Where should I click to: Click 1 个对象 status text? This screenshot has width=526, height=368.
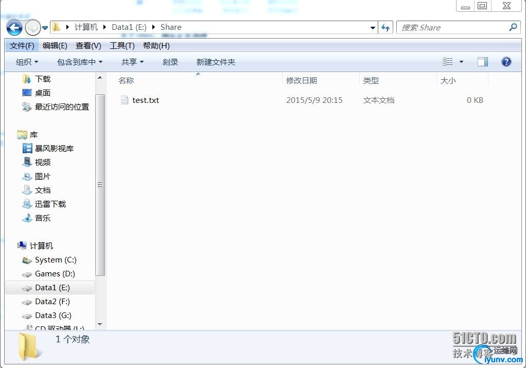pos(73,339)
